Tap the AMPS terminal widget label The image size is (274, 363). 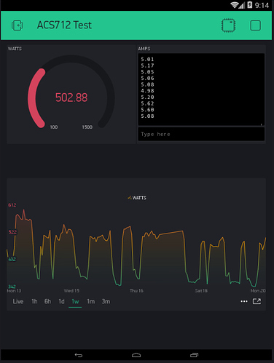click(144, 49)
